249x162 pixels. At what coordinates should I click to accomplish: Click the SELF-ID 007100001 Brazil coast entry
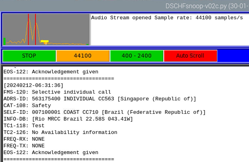[x=104, y=112]
